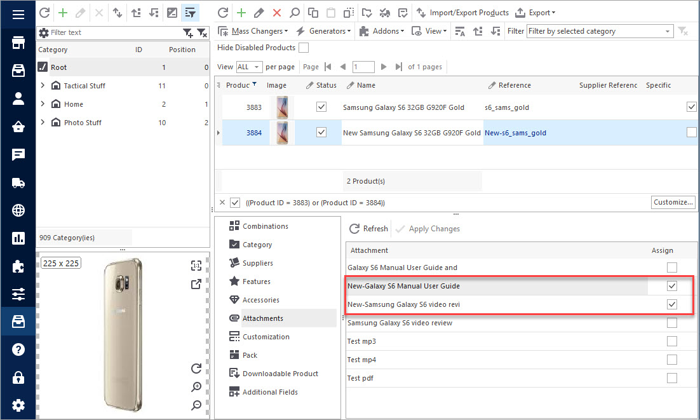
Task: Copy the selected product
Action: (x=313, y=13)
